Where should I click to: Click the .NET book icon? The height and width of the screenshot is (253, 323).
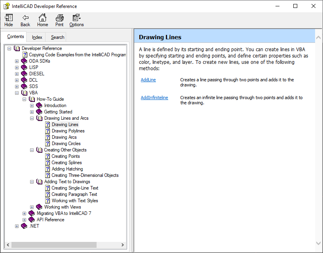[x=24, y=226]
